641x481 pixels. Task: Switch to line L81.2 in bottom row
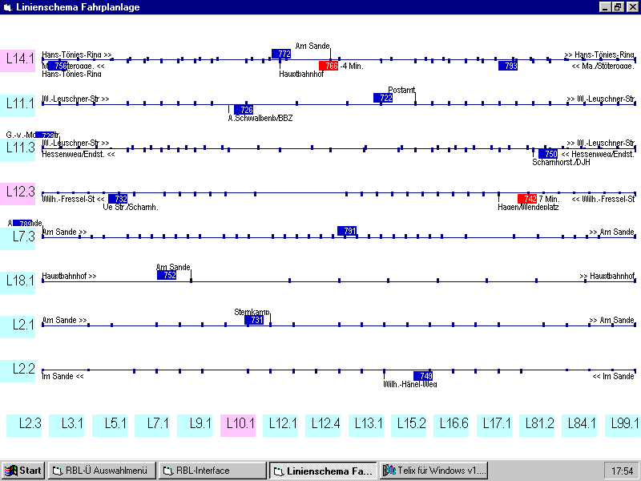coord(538,424)
